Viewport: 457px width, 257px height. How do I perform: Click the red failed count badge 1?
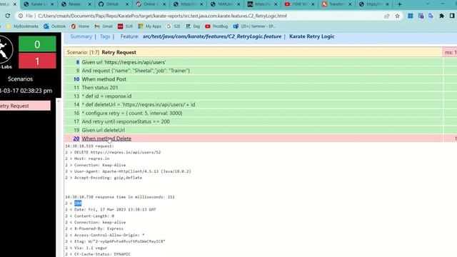click(x=37, y=61)
